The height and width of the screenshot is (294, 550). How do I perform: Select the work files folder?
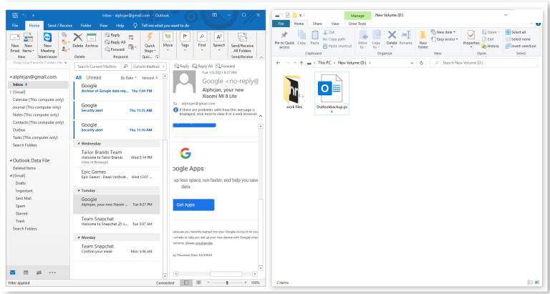[x=294, y=92]
